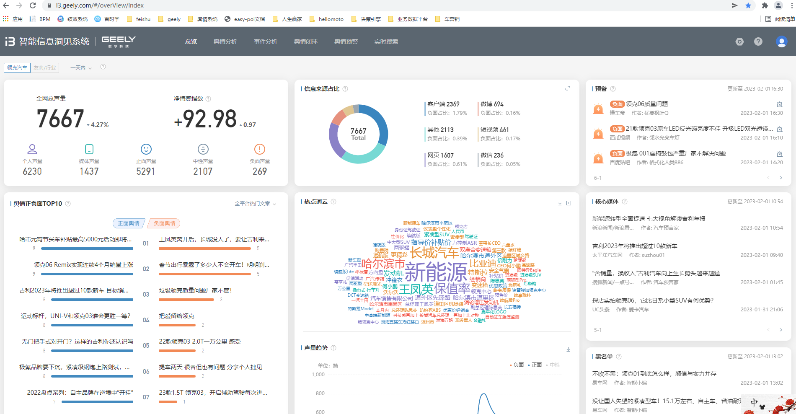This screenshot has height=414, width=796.
Task: Click 个人声量 person icon
Action: (32, 149)
